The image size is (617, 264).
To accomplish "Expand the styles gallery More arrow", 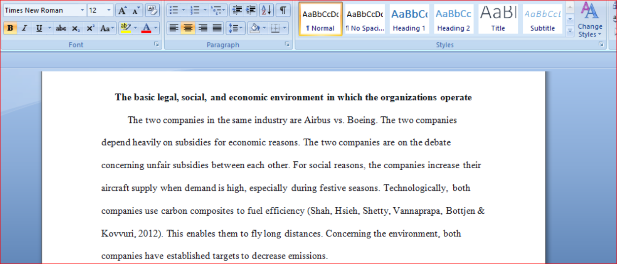I will (x=570, y=31).
